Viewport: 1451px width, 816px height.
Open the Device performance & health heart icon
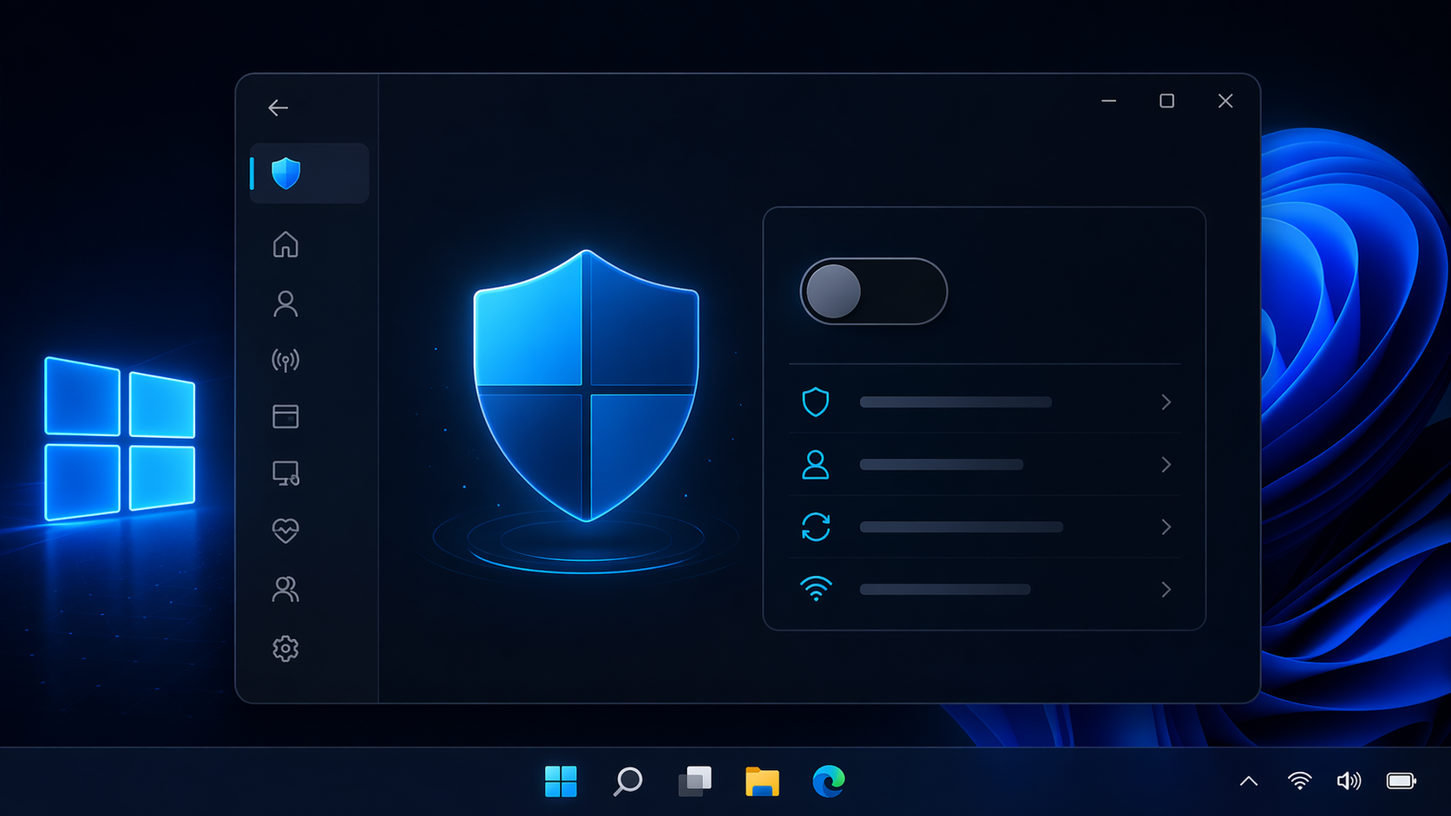pyautogui.click(x=286, y=531)
